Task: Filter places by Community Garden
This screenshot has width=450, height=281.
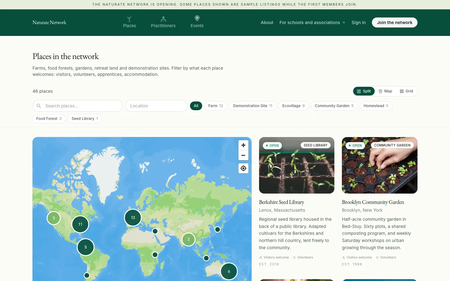Action: (x=334, y=106)
